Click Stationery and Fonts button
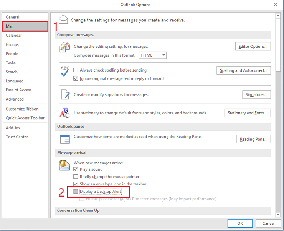The height and width of the screenshot is (231, 284). [x=248, y=113]
